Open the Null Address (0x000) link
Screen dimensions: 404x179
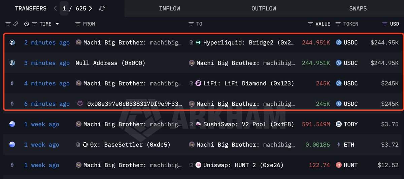[110, 63]
